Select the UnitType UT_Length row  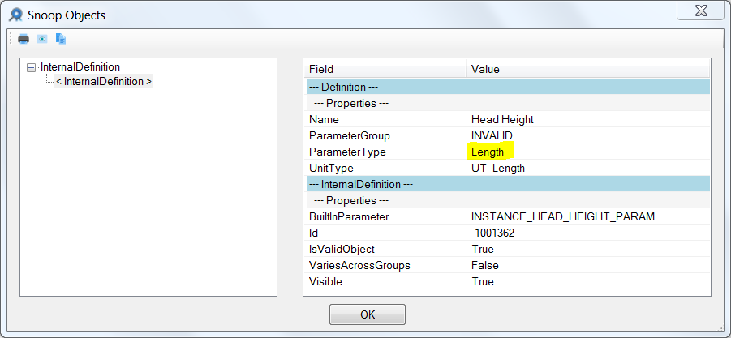[508, 168]
